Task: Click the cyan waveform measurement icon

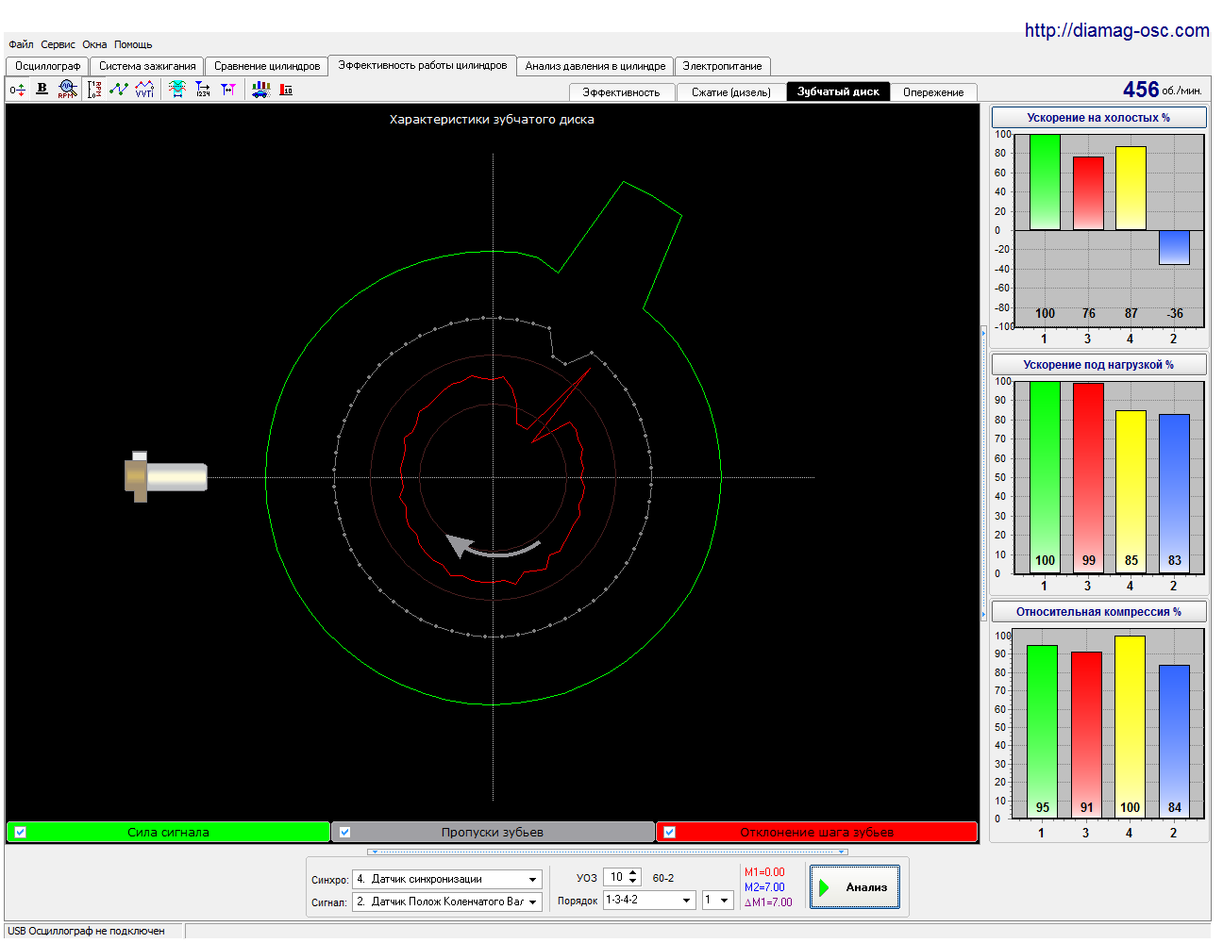Action: pos(176,89)
